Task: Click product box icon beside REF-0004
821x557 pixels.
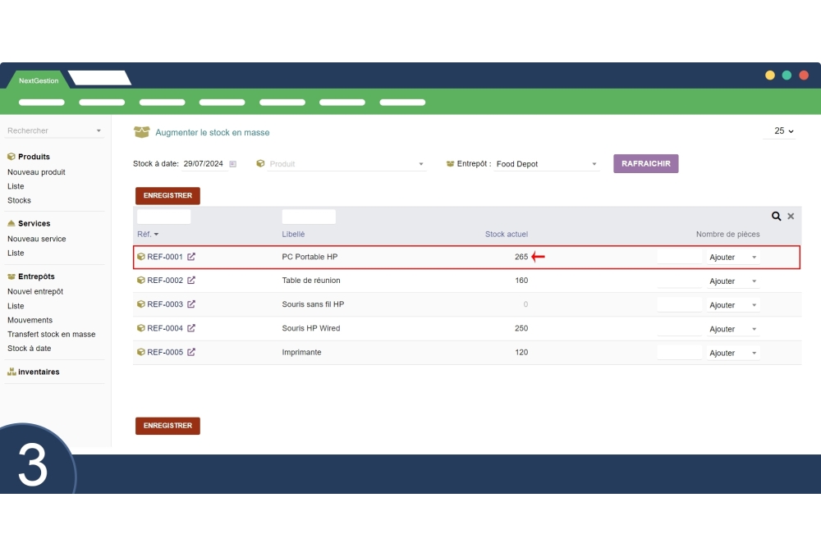Action: coord(141,328)
